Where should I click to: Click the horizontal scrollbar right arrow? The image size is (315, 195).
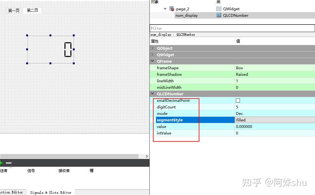146,156
